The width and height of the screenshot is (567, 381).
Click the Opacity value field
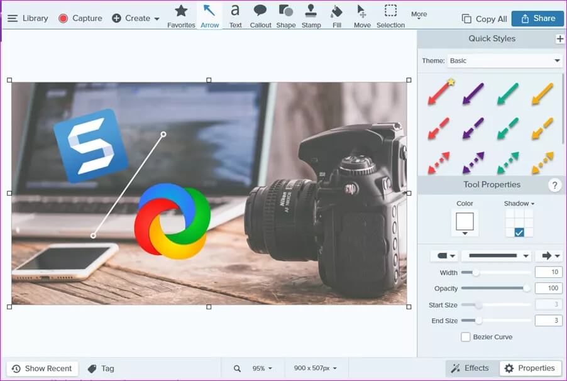(549, 289)
